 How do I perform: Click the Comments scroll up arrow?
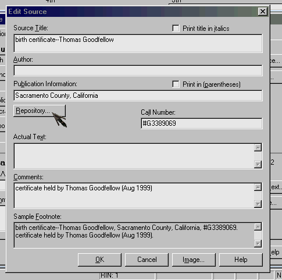pos(258,187)
